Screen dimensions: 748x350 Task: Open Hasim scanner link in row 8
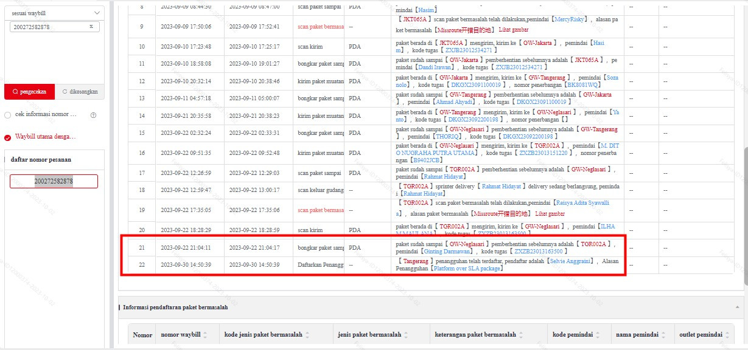point(426,10)
